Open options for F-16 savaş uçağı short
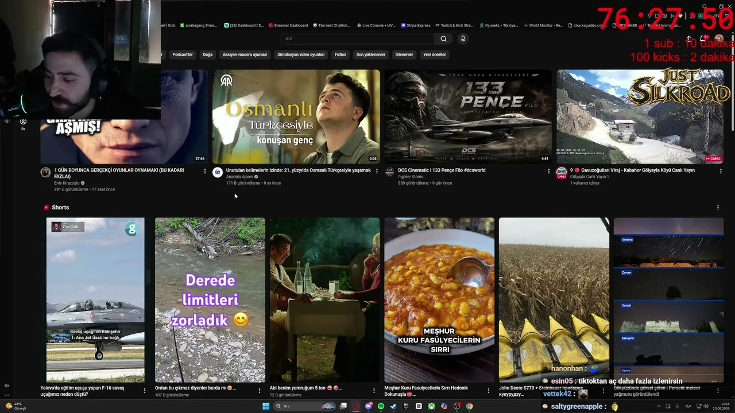This screenshot has width=735, height=413. 145,391
